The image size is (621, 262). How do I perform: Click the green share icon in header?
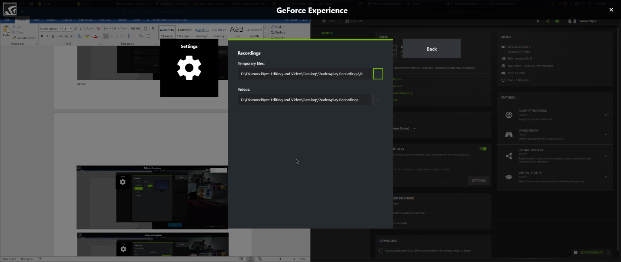[547, 21]
